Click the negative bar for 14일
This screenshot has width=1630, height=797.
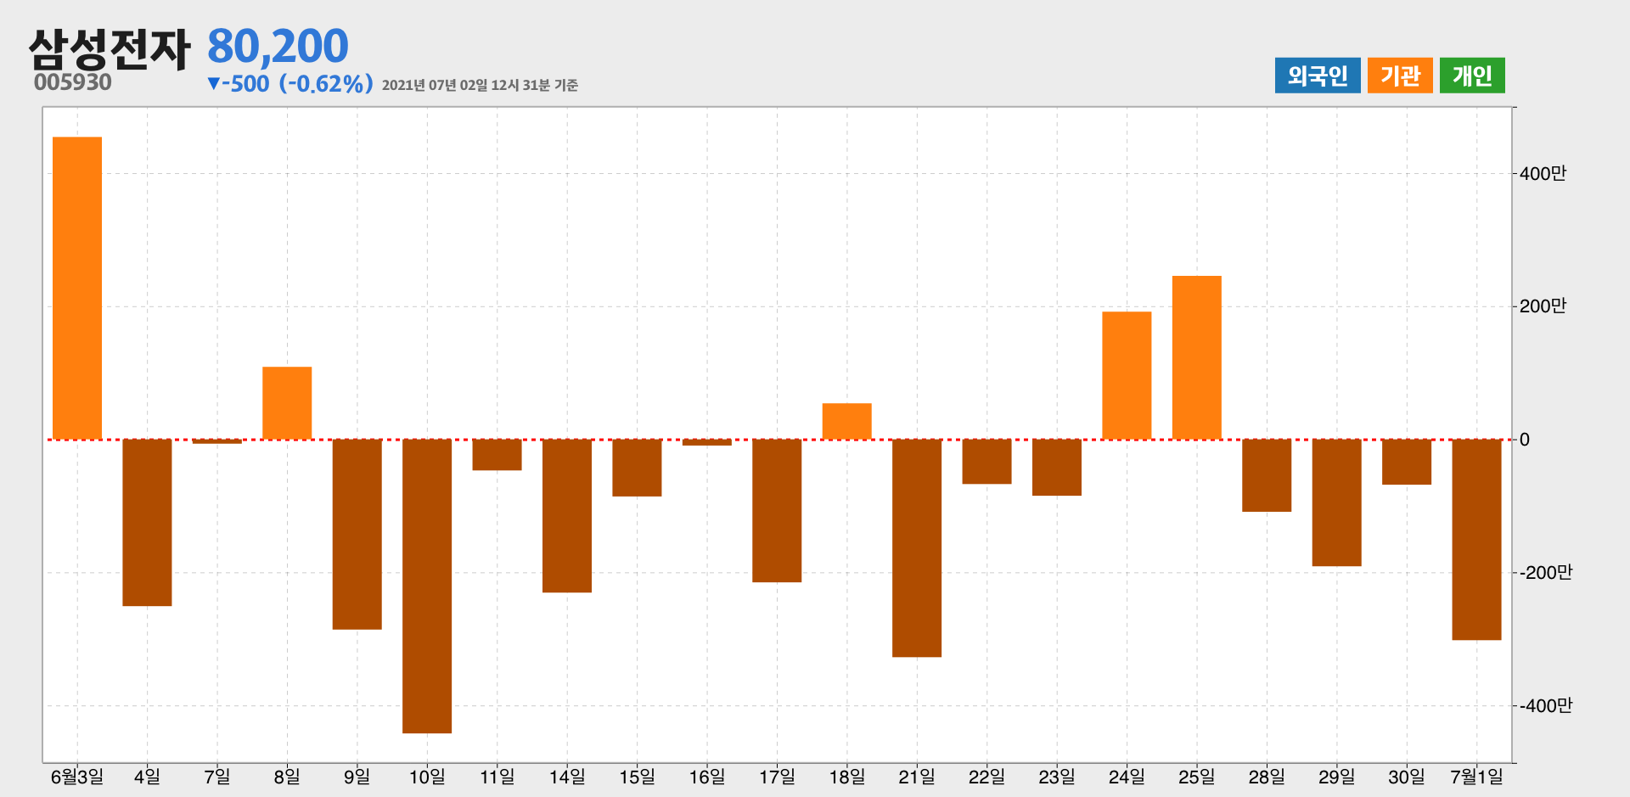coord(567,515)
